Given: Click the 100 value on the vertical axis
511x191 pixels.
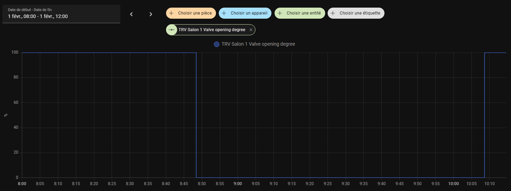Looking at the screenshot, I should tap(14, 53).
